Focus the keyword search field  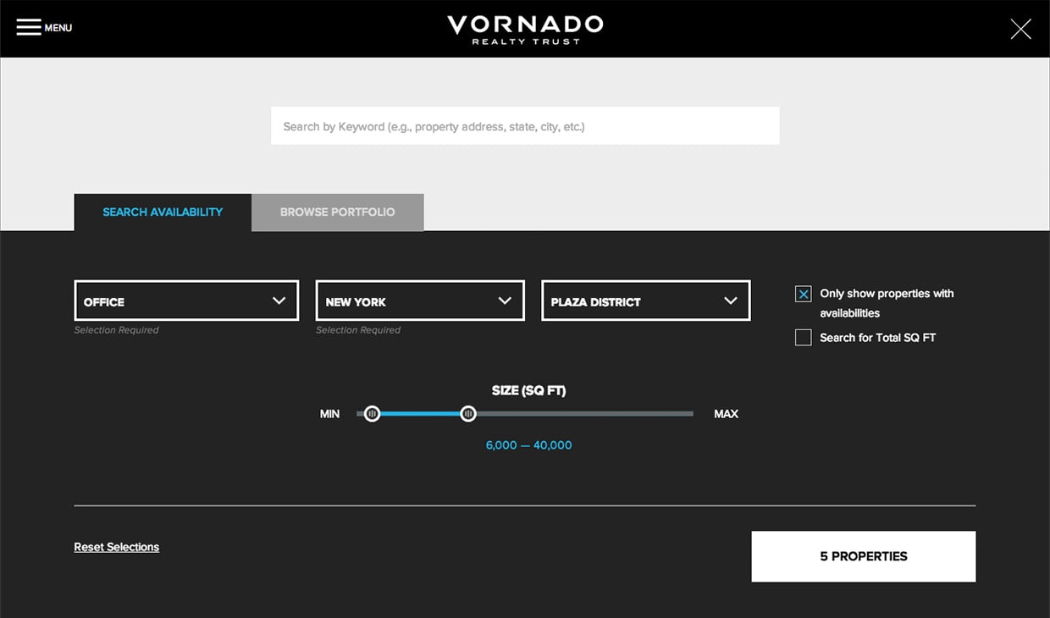(525, 126)
